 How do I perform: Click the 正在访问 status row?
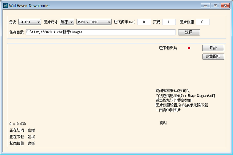[x=22, y=130]
